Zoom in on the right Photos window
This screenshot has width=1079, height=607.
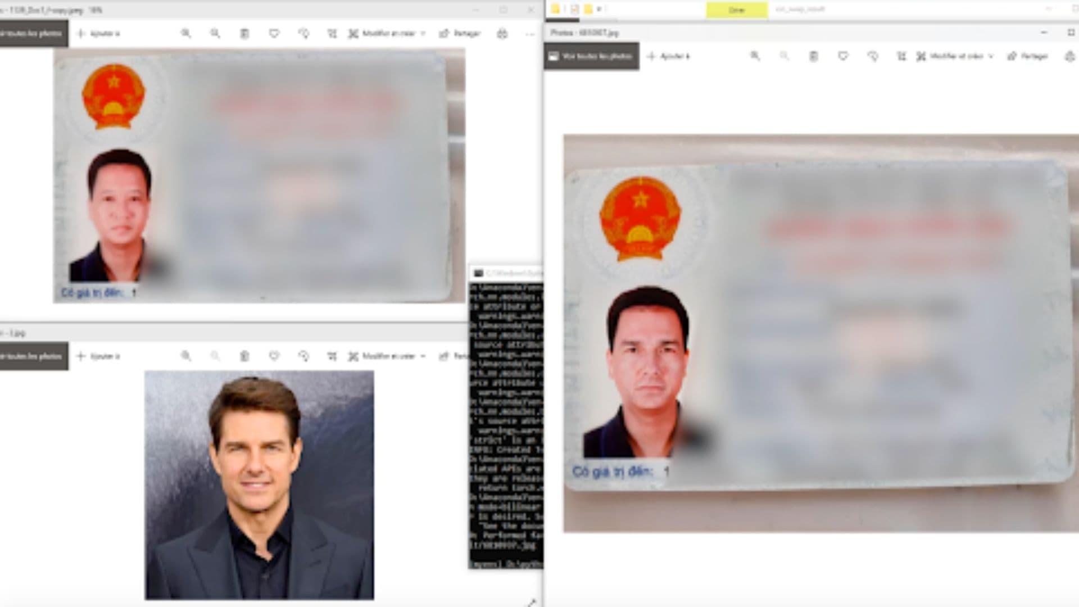pos(755,56)
